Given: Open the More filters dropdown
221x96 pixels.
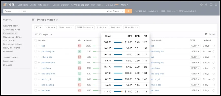Looking at the screenshot, I should [x=131, y=27].
